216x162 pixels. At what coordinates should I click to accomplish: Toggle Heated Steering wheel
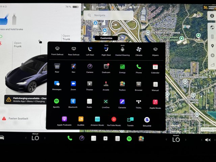123,50
